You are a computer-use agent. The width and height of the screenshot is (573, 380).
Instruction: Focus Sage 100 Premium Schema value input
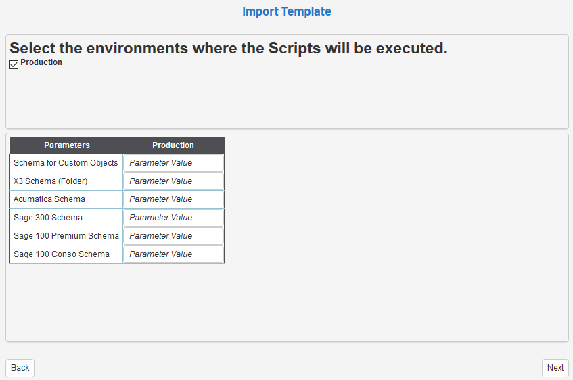coord(173,236)
